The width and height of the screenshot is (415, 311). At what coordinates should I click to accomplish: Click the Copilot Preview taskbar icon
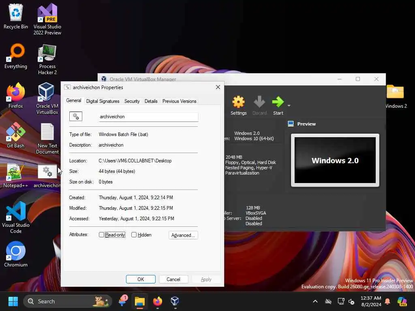coord(402,301)
